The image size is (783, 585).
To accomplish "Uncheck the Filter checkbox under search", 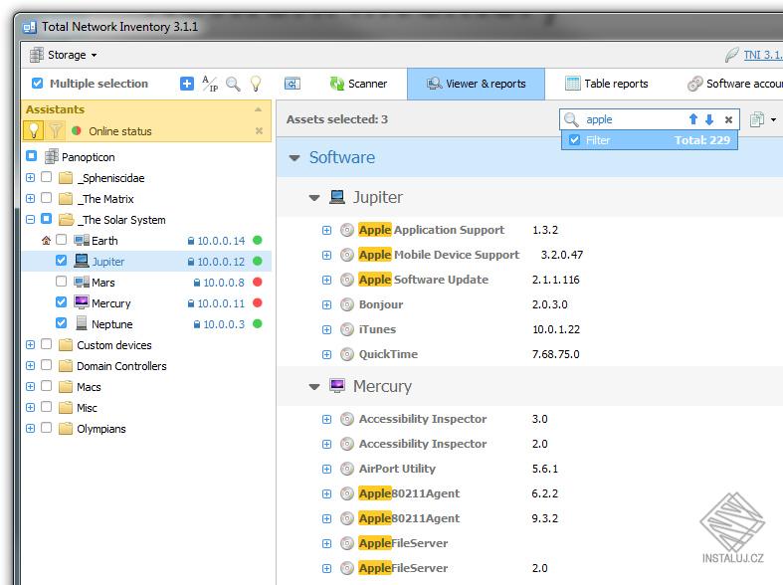I will click(574, 139).
